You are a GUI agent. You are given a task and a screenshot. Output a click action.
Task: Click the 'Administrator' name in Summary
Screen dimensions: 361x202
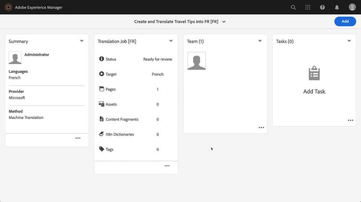[x=37, y=55]
